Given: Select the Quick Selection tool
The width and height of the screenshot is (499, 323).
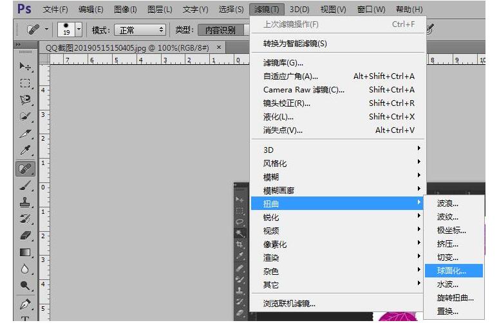Looking at the screenshot, I should tap(25, 116).
